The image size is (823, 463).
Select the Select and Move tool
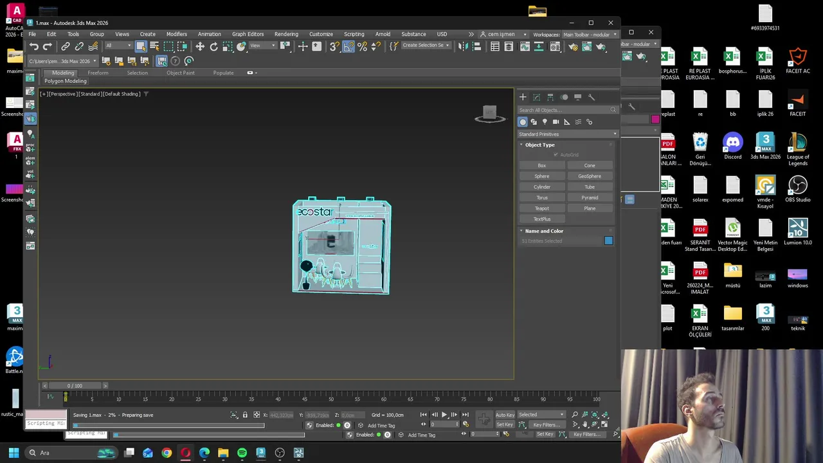click(x=200, y=46)
